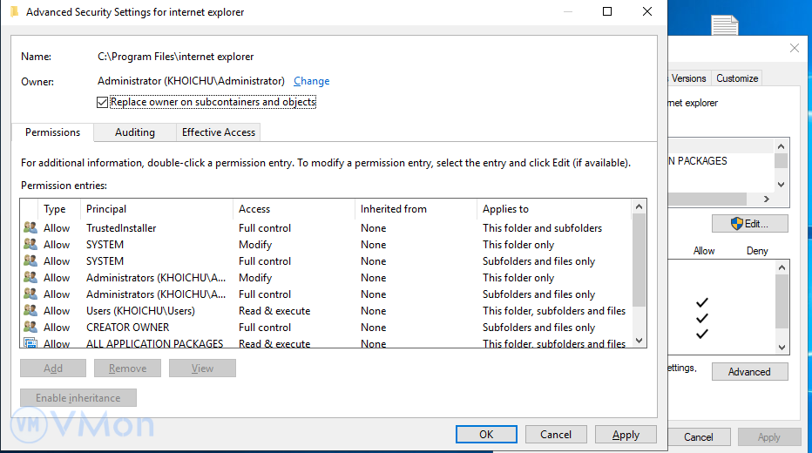Click the ALL APPLICATION PACKAGES entry icon

(30, 343)
